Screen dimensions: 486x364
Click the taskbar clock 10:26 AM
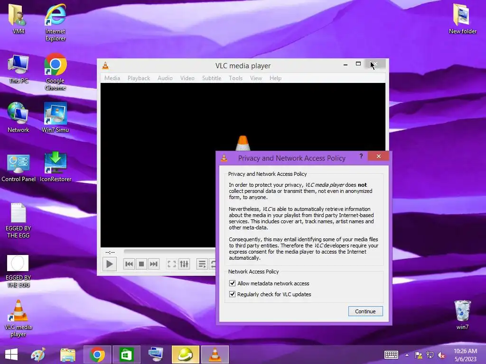465,351
